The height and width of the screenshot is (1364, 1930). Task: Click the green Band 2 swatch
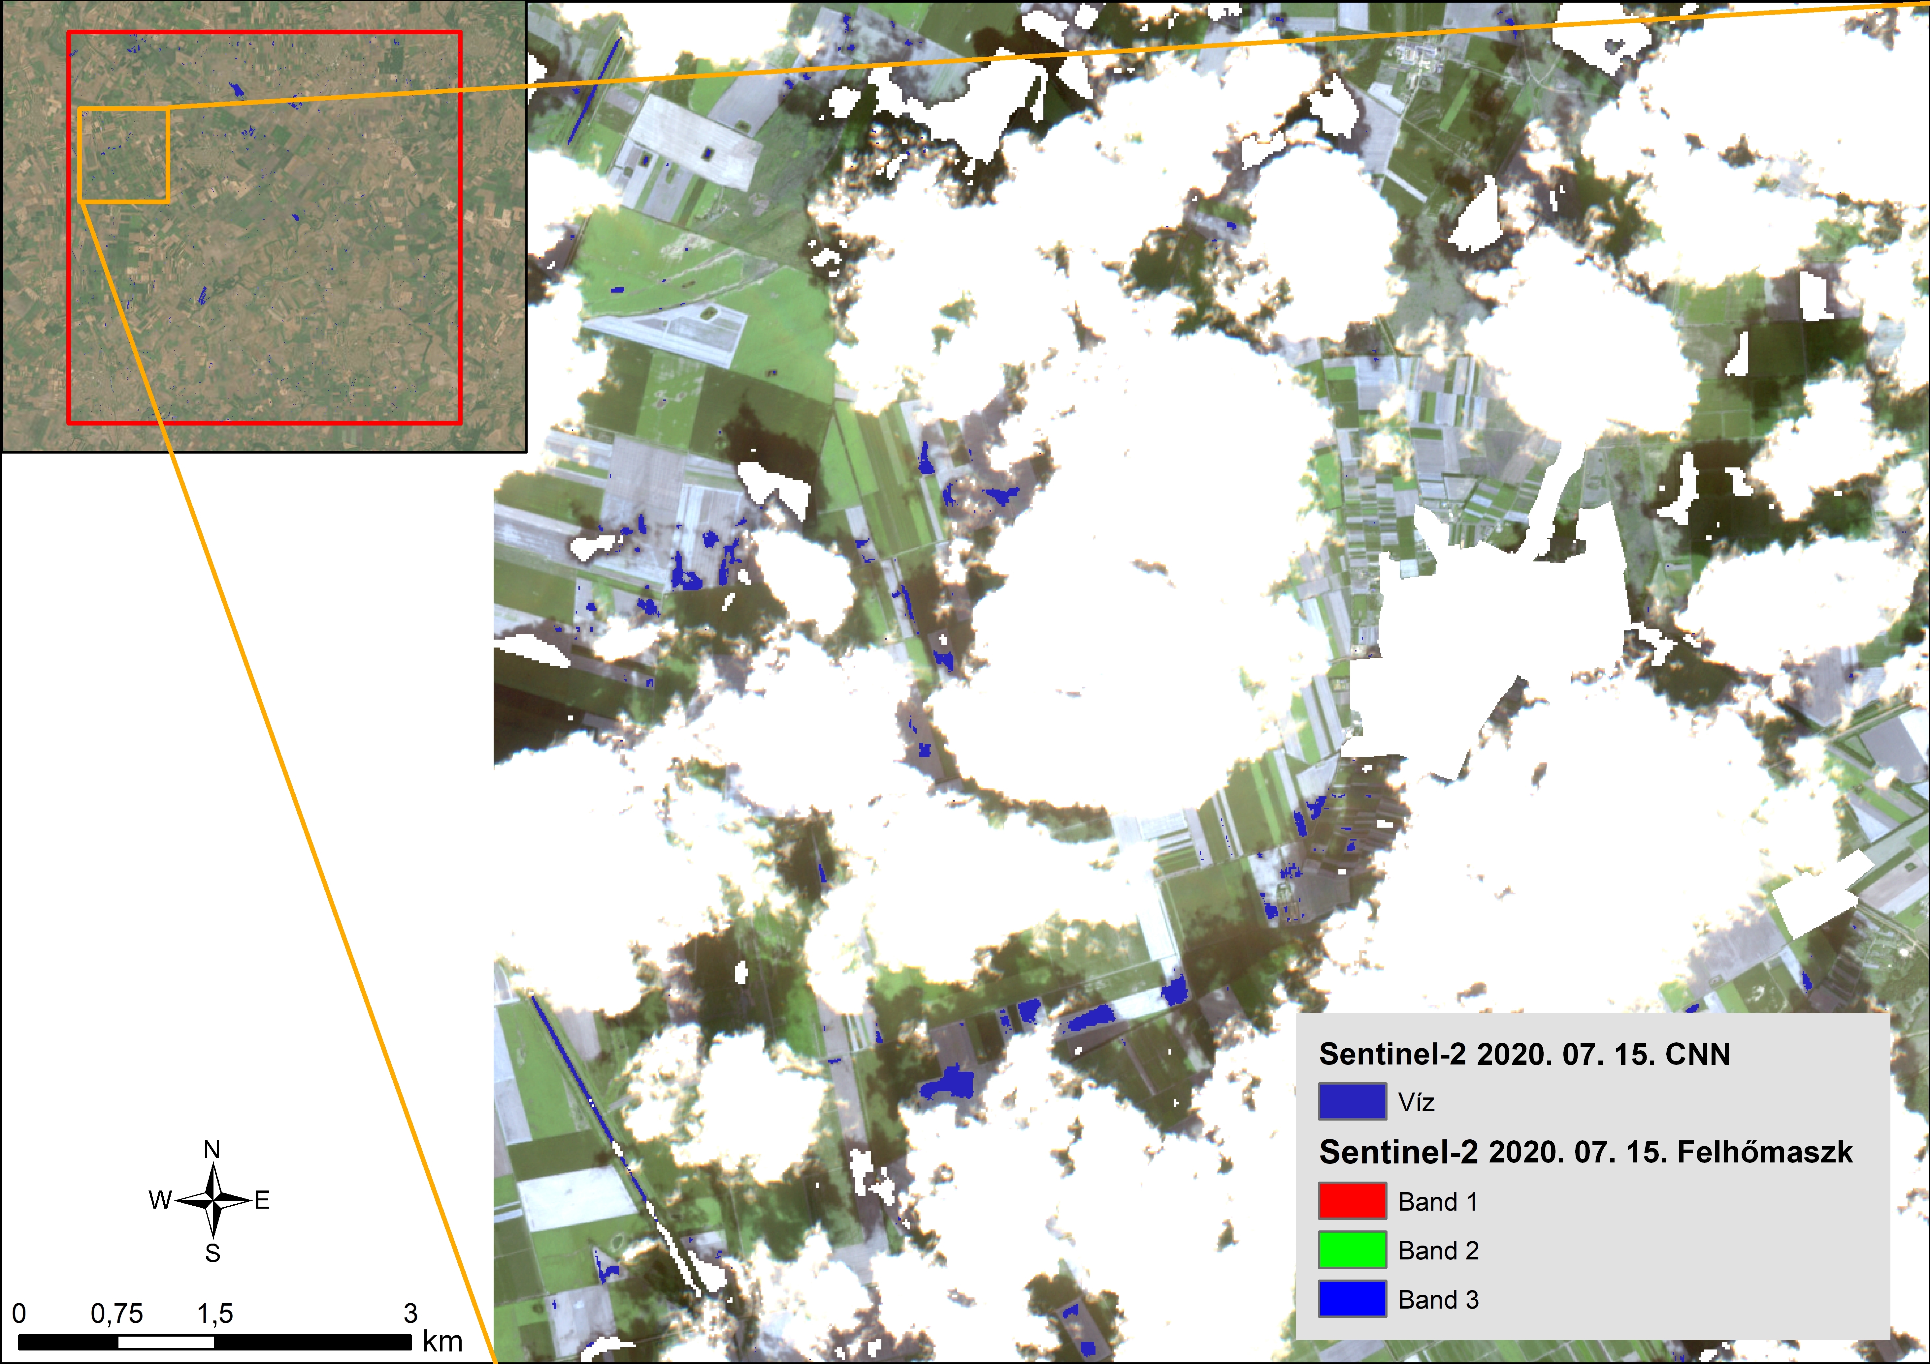(x=1353, y=1250)
